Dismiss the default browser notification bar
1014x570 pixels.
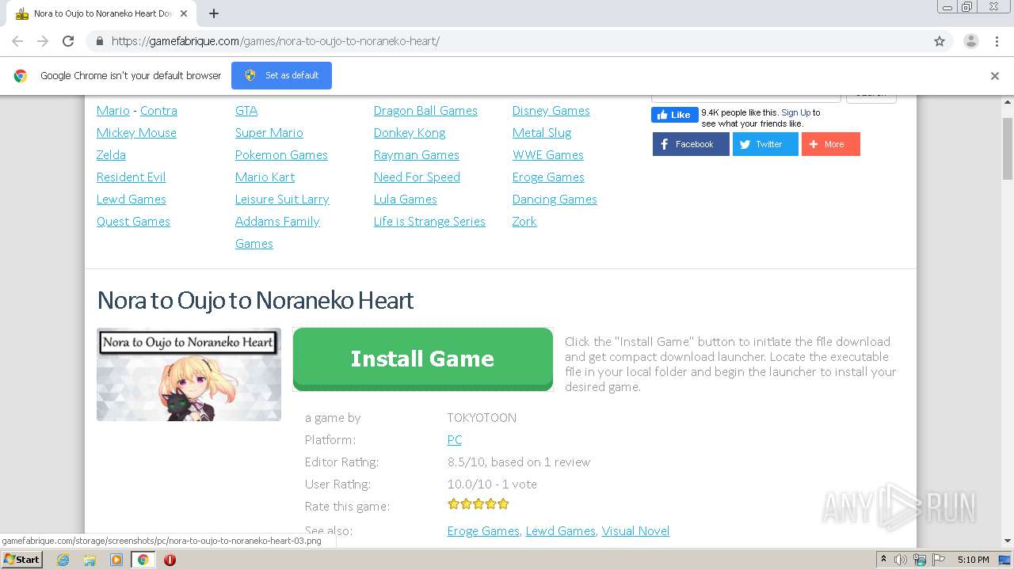[x=995, y=76]
